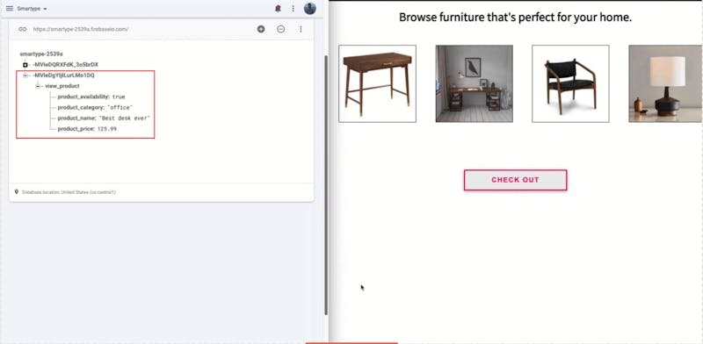Select the table lamp product thumbnail

click(x=665, y=83)
